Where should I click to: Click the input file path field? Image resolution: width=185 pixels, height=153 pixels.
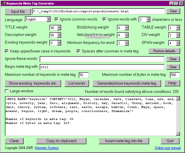99,11
